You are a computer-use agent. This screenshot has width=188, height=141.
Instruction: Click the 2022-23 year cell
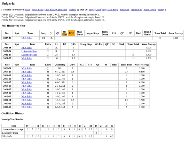point(7,55)
